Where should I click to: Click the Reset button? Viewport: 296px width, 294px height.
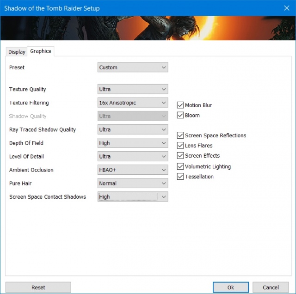point(38,287)
